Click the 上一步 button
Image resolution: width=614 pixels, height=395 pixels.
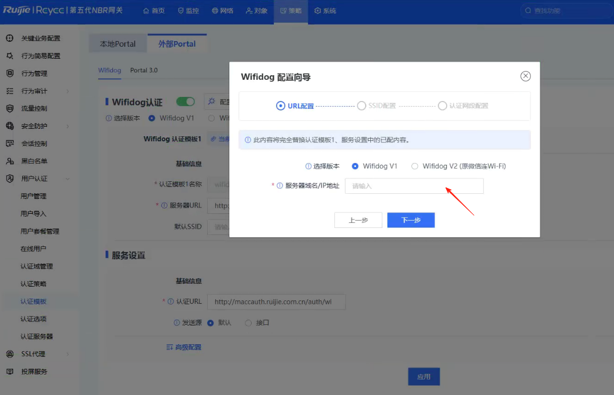pyautogui.click(x=358, y=220)
